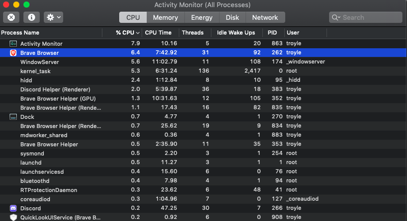407x221 pixels.
Task: Click the 7.9 CPU value for Activity Monitor
Action: 135,43
